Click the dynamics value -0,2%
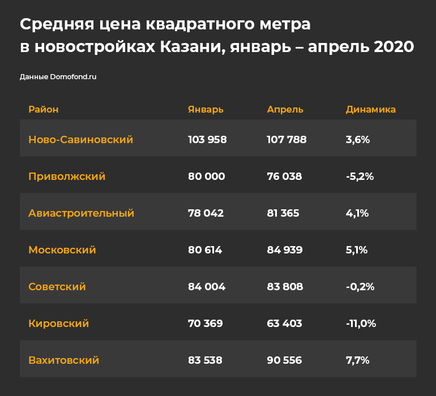Viewport: 436px width, 396px height. (360, 286)
